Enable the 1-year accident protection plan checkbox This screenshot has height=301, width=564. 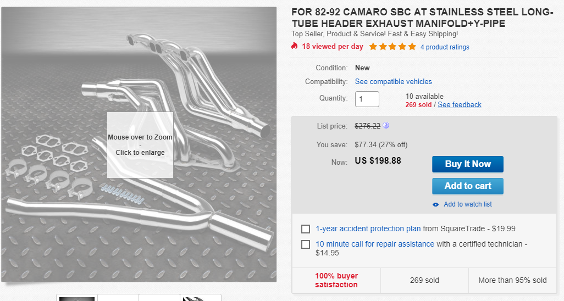[306, 229]
